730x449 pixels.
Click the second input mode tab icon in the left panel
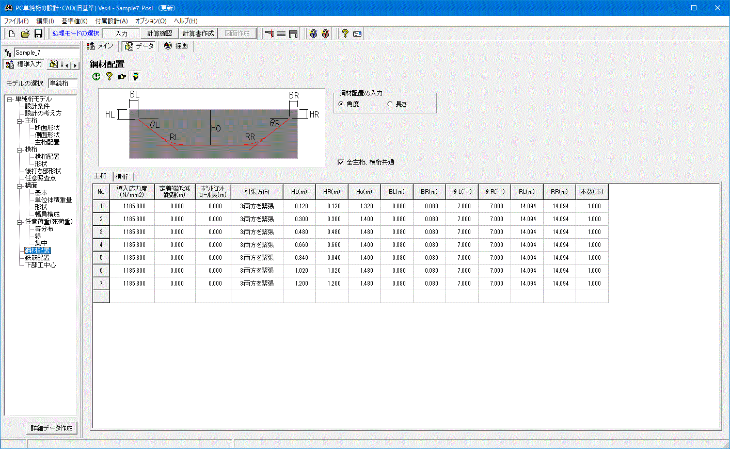coord(54,64)
